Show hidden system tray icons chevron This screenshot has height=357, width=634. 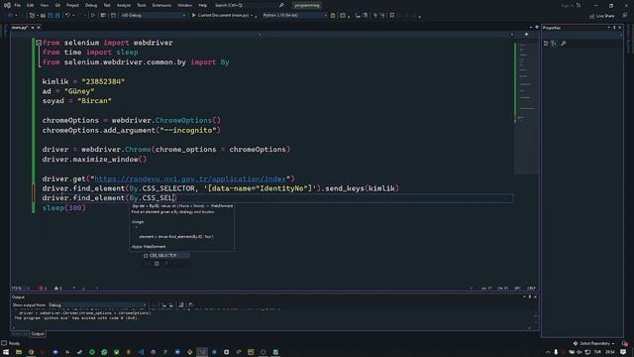click(x=548, y=352)
